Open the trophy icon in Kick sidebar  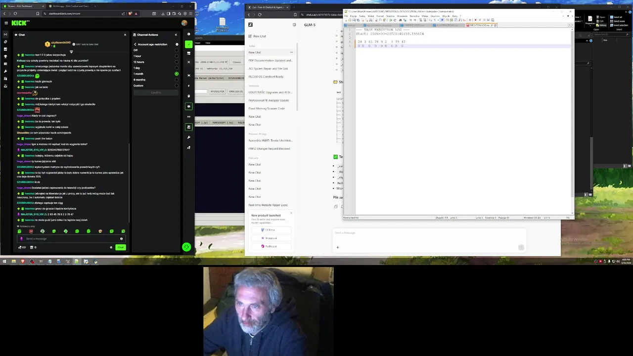click(x=5, y=56)
